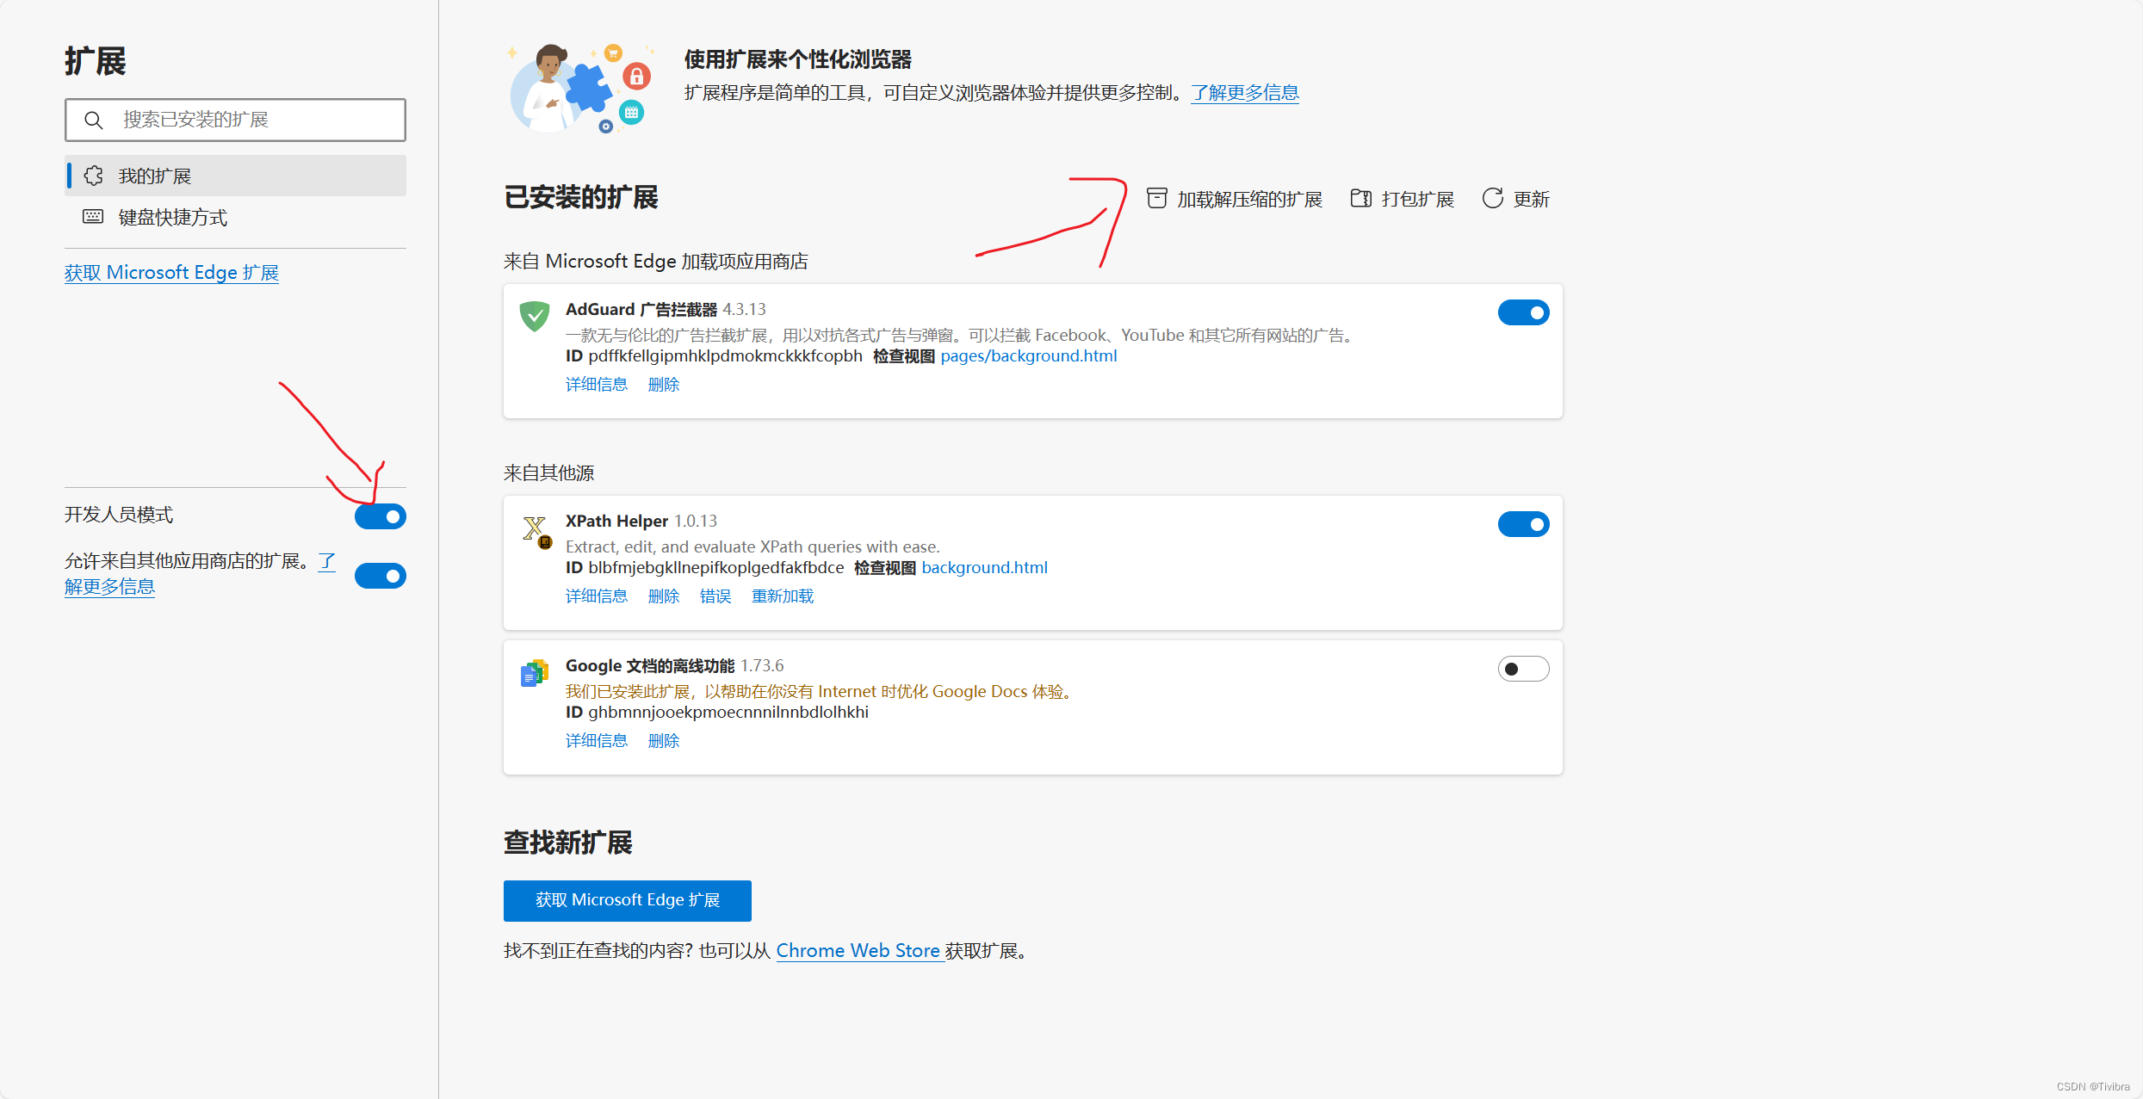Click the Google Docs offline extension icon

click(535, 673)
